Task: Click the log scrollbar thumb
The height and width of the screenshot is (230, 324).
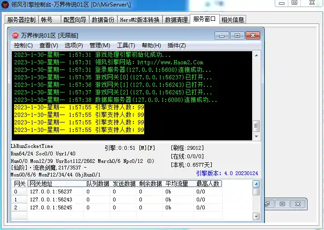Action: coord(256,126)
